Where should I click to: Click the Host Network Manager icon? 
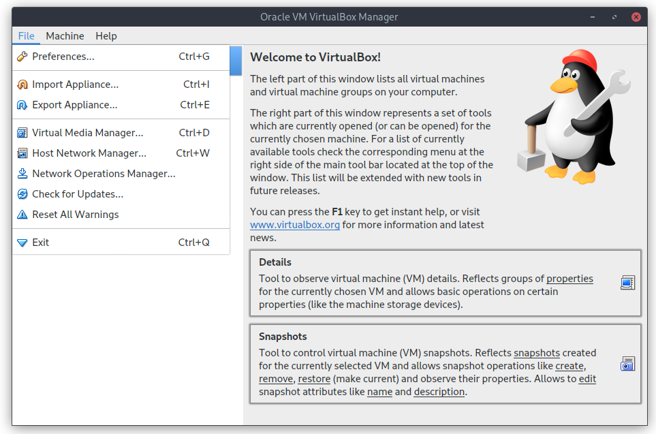[x=22, y=153]
